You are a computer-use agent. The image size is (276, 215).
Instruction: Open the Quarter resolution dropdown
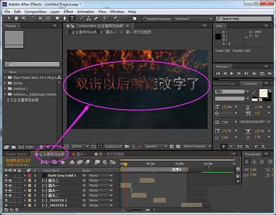coord(156,146)
